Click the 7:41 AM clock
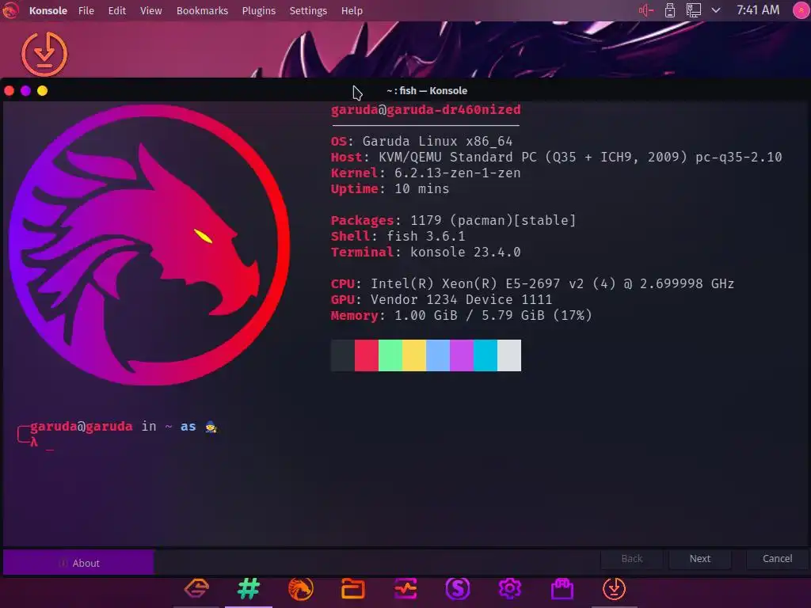 click(x=758, y=10)
